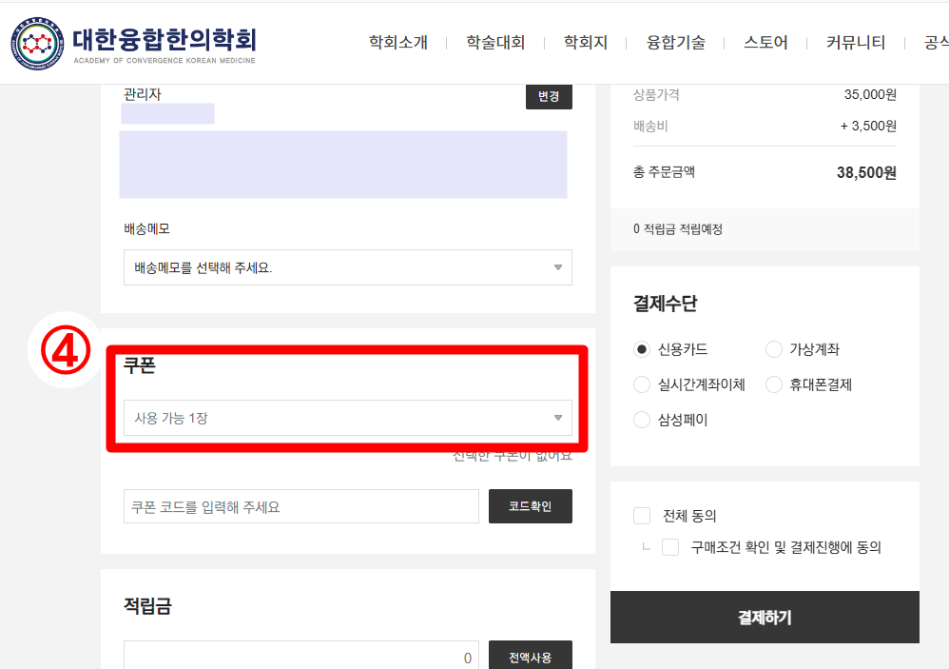Click the 35,000원 product price value
This screenshot has width=949, height=669.
coord(870,94)
